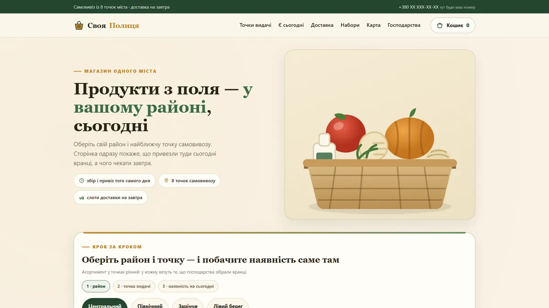
Task: Choose the Північний district
Action: (150, 304)
